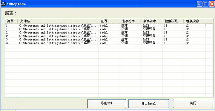Image resolution: width=215 pixels, height=111 pixels.
Task: Click the 搜索次数 value 12 in file 3's 空调 row
Action: (166, 43)
